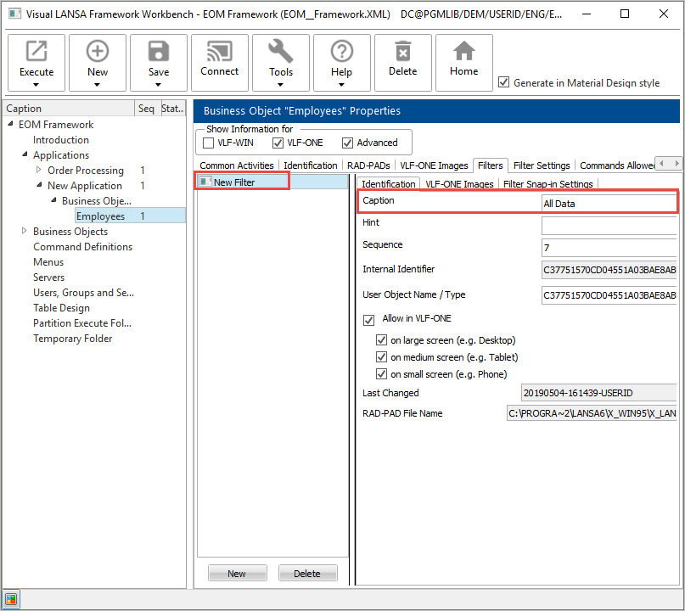Click the application icon in title bar

pos(14,14)
